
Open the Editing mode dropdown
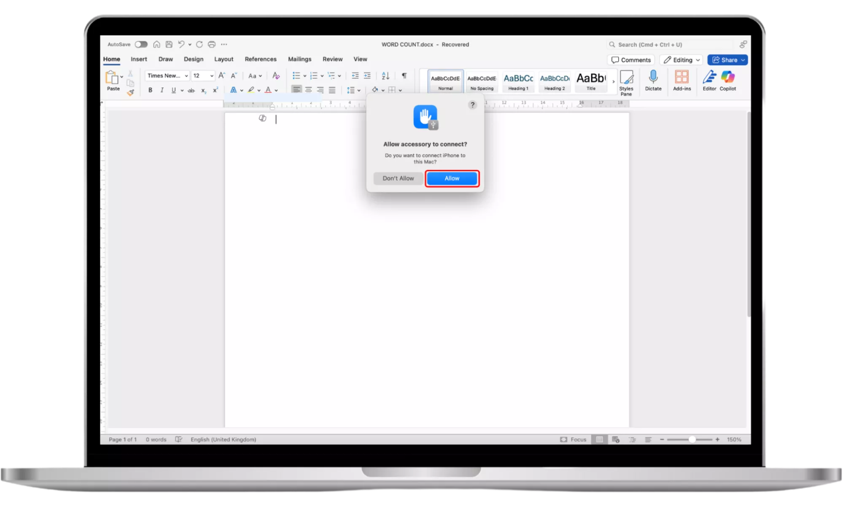[681, 60]
